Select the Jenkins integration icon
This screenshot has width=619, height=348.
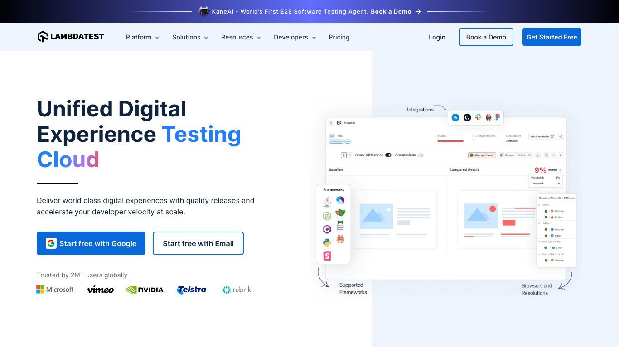[488, 117]
